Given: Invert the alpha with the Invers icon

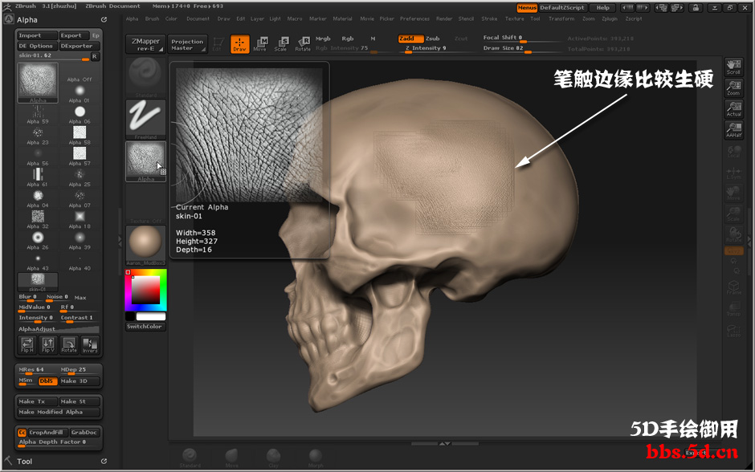Looking at the screenshot, I should pos(90,345).
